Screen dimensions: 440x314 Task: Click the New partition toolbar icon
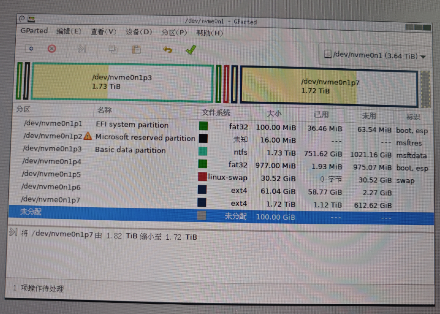click(x=29, y=49)
